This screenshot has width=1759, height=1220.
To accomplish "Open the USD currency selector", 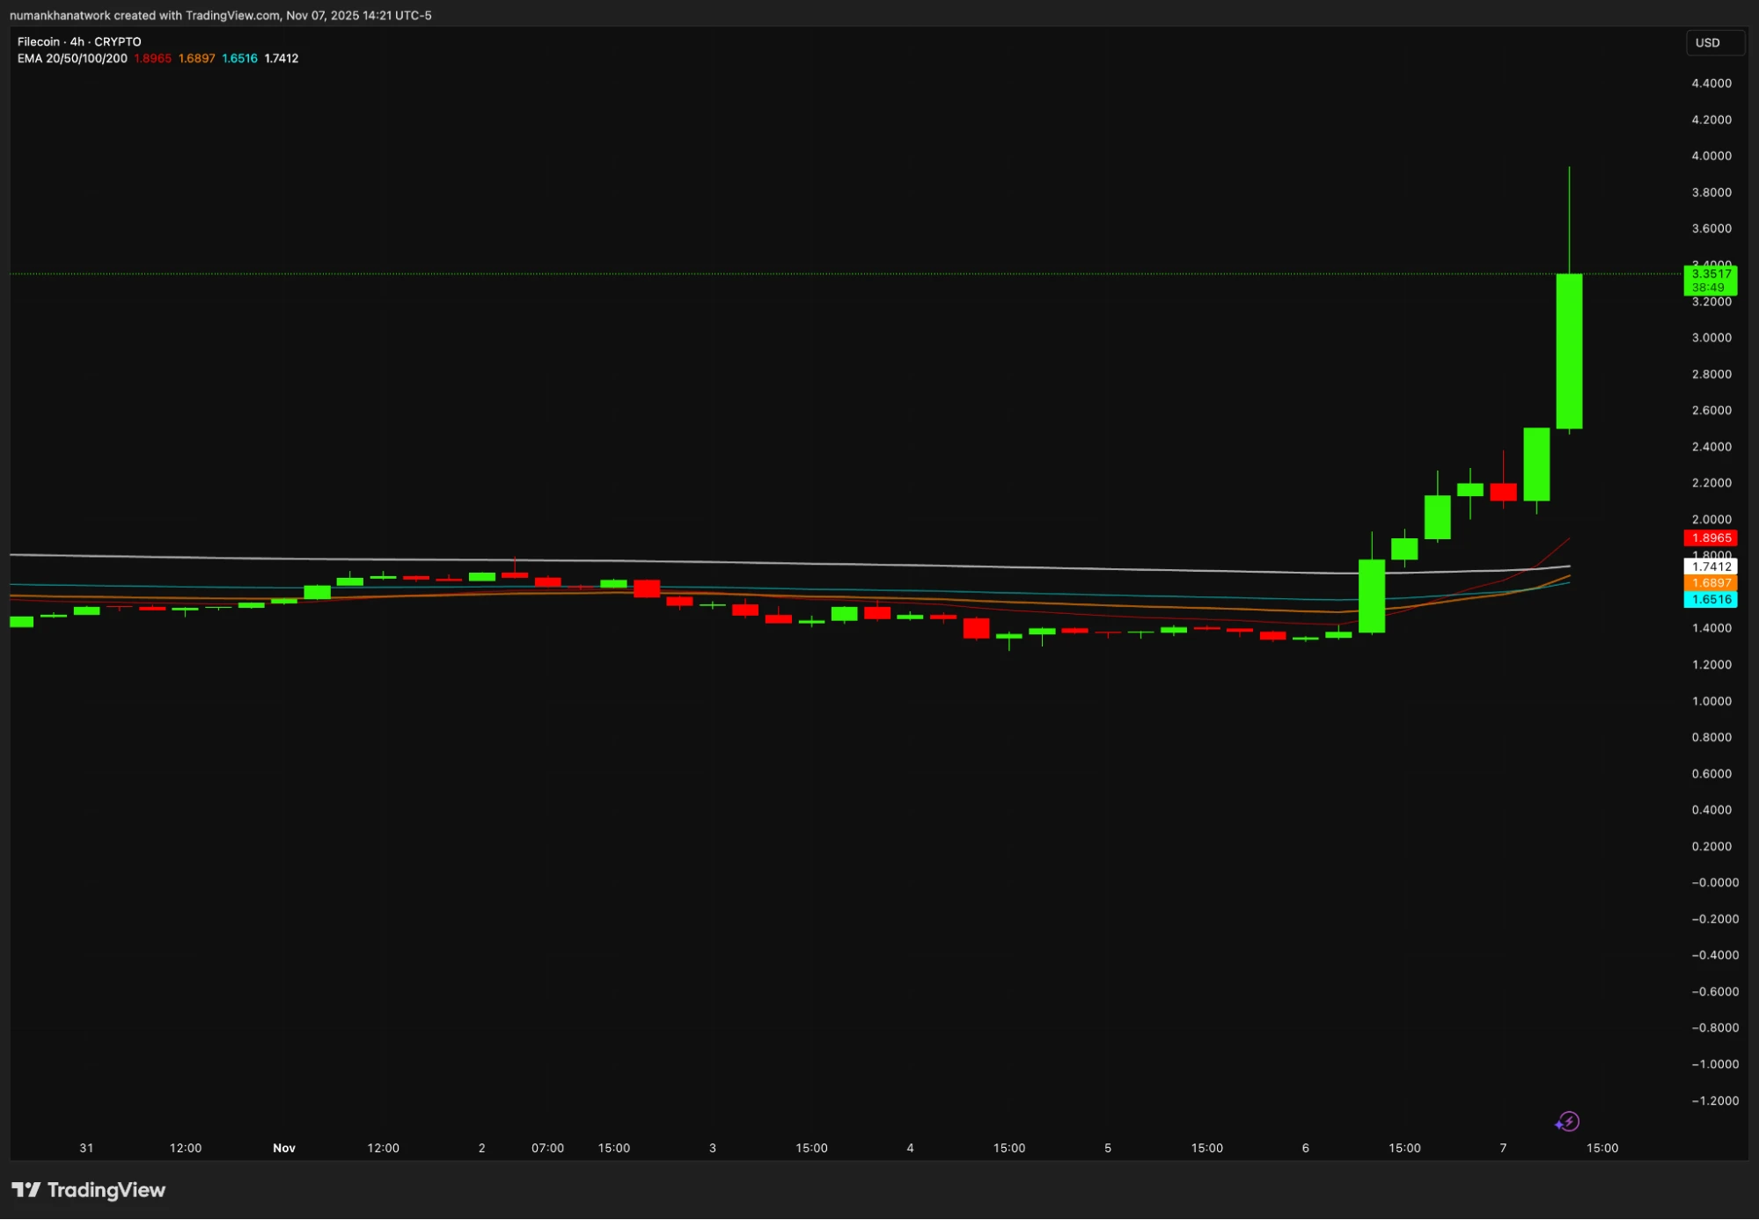I will (x=1713, y=42).
